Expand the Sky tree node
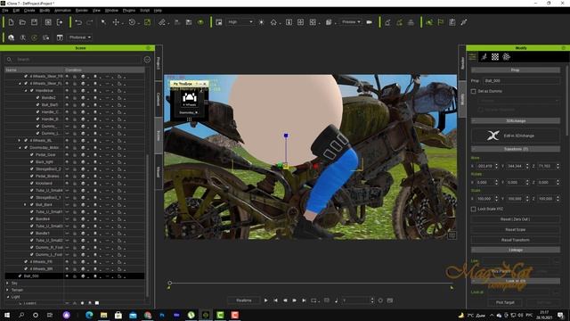 pos(8,283)
